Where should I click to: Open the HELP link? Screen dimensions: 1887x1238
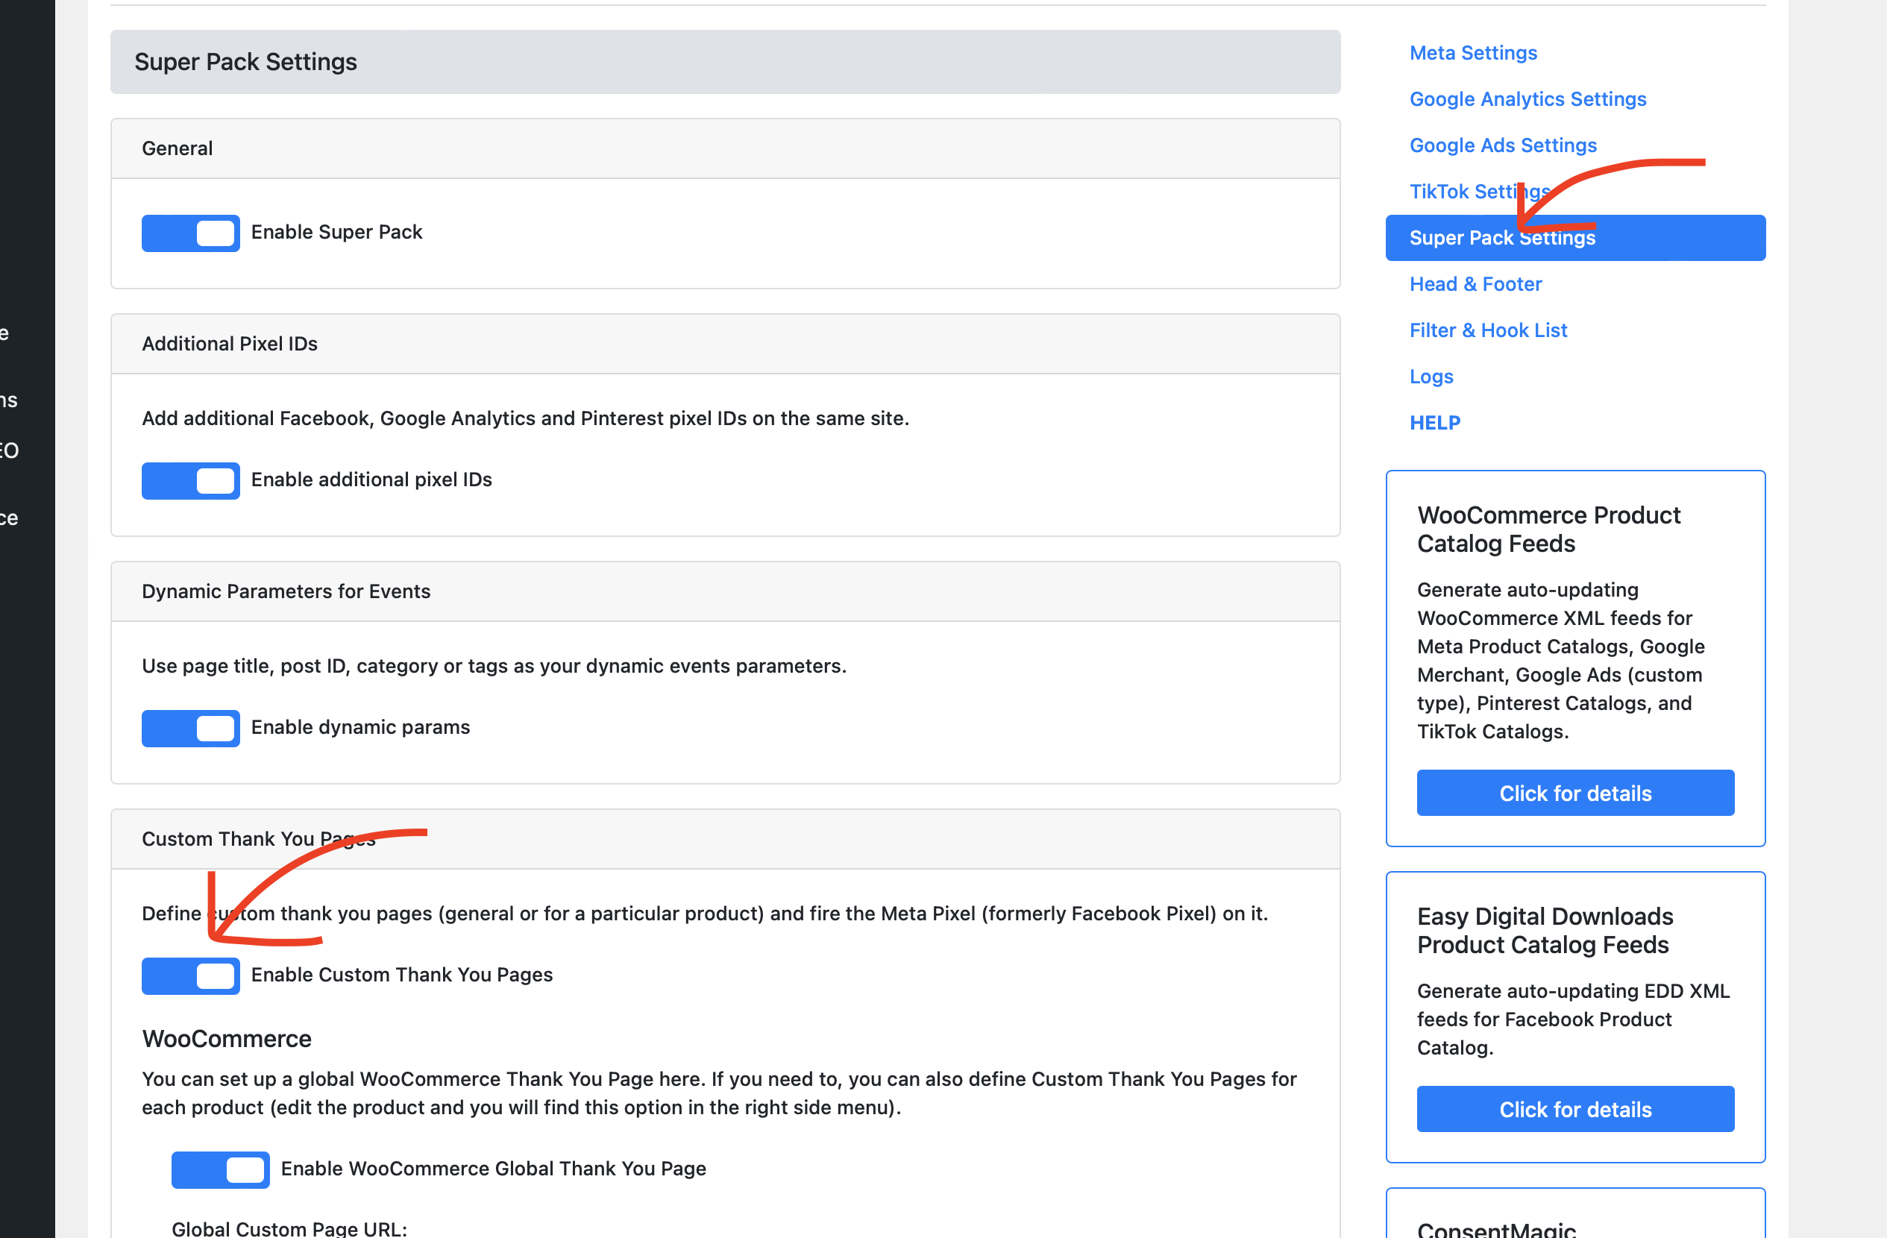1434,422
